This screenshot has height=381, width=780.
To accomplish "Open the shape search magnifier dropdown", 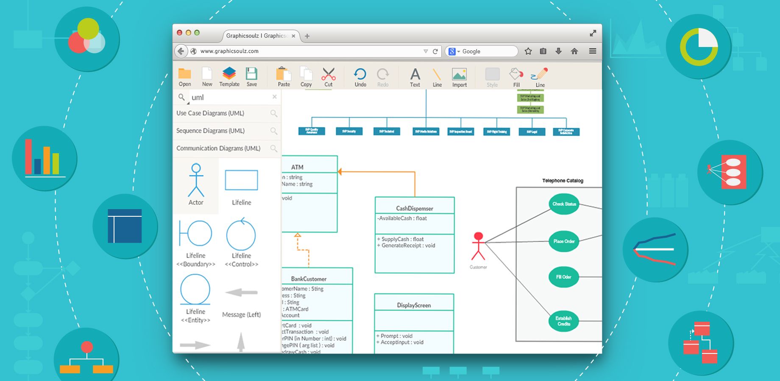I will pyautogui.click(x=182, y=98).
